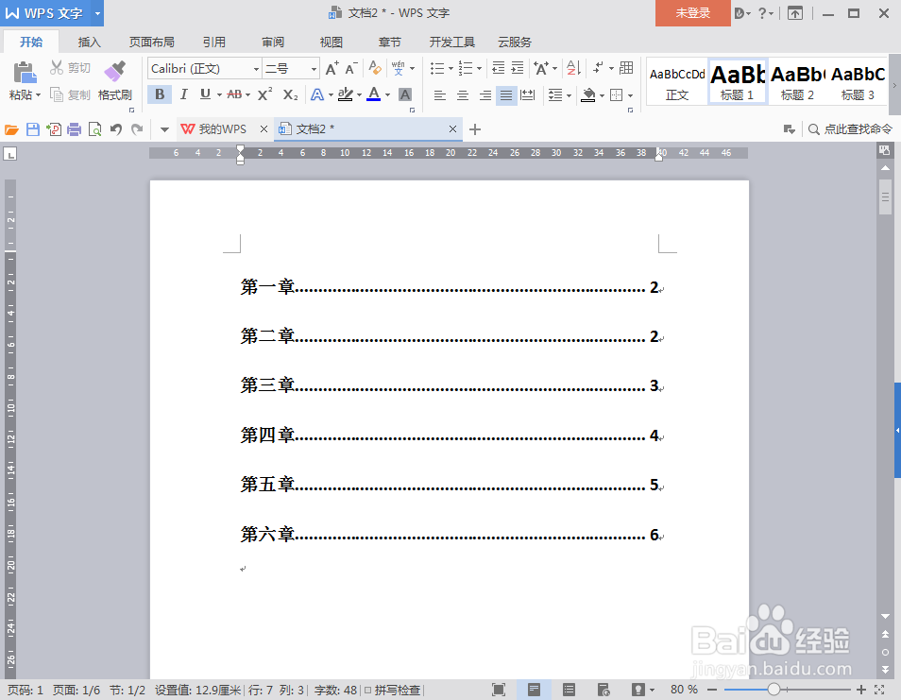Click the 未登录 login button
This screenshot has height=700, width=901.
[x=691, y=14]
